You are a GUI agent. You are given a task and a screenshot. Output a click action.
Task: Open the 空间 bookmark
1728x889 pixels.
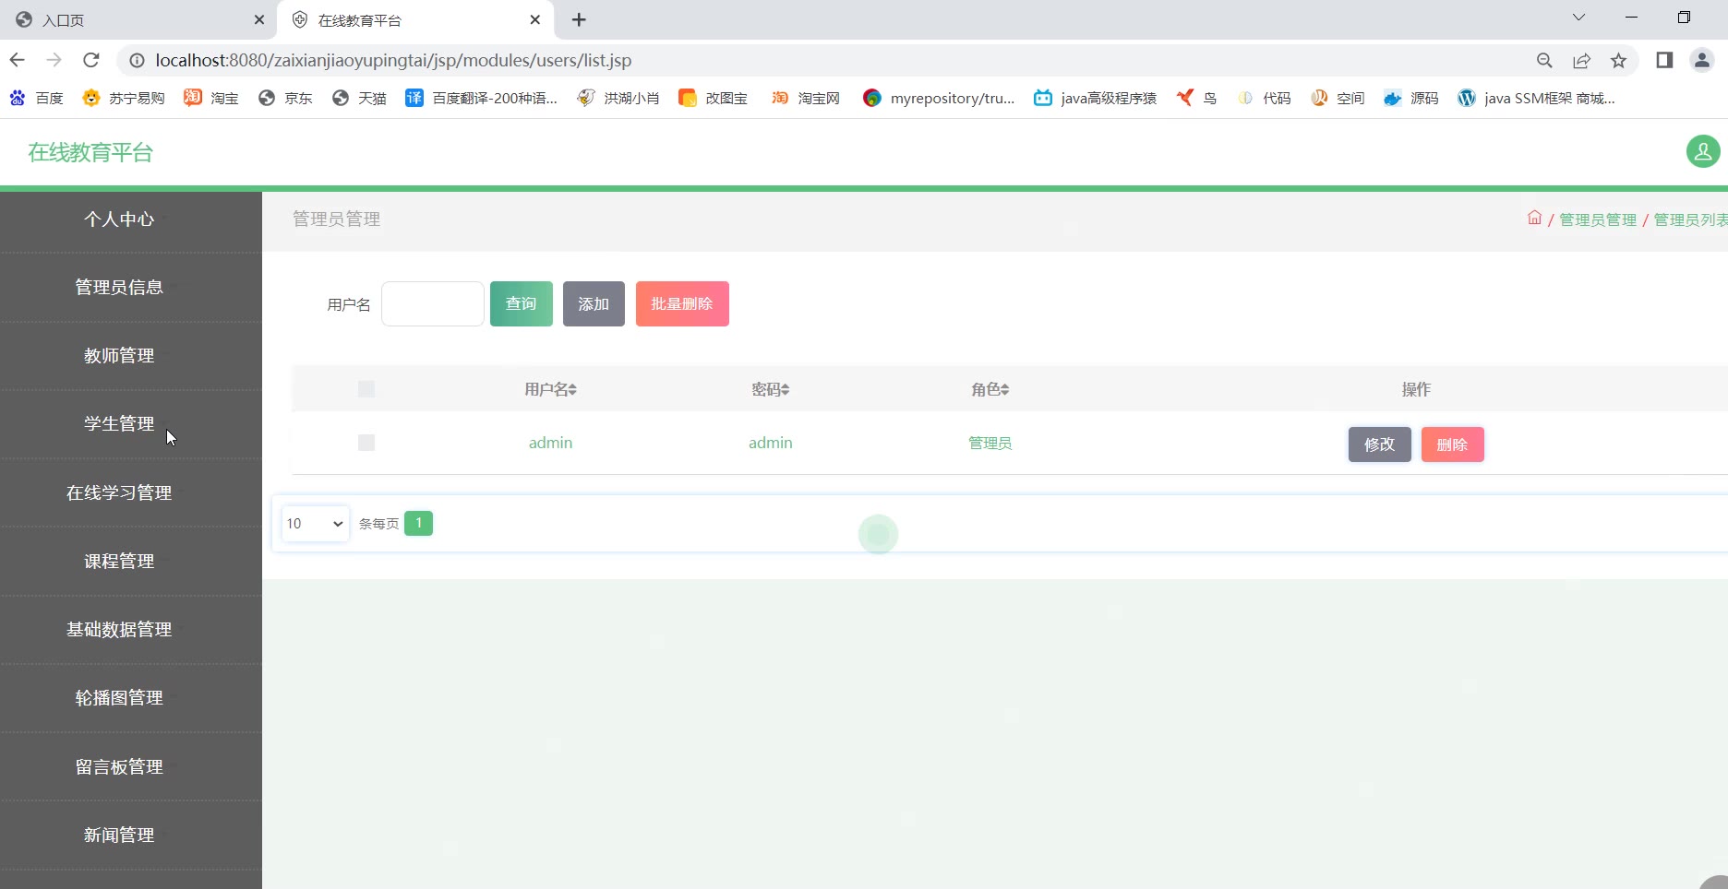(1338, 98)
